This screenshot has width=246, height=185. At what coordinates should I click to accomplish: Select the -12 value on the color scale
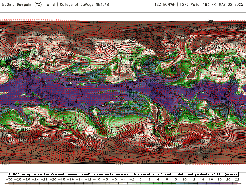tap(88, 179)
